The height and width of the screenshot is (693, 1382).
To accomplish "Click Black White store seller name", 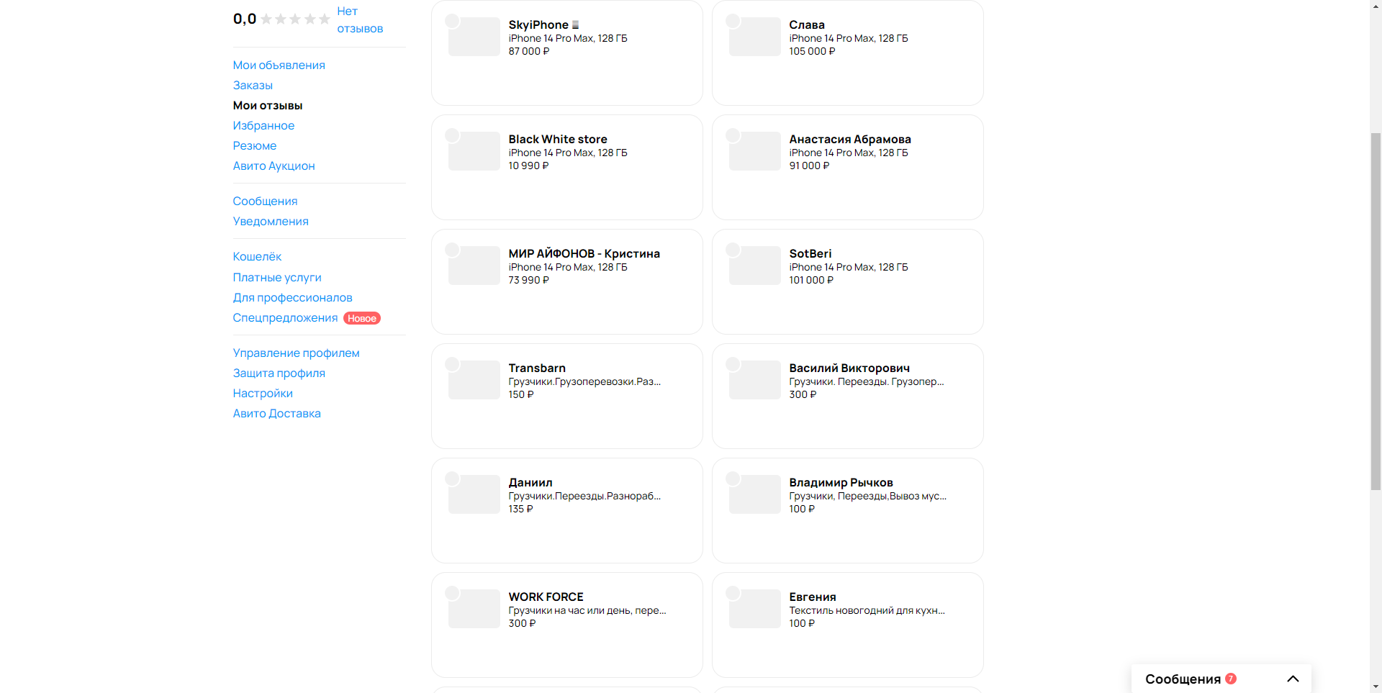I will point(558,139).
